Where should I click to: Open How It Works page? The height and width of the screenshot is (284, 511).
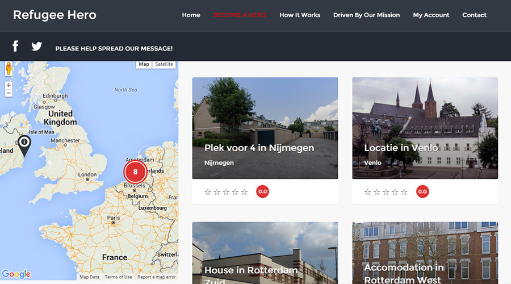300,15
